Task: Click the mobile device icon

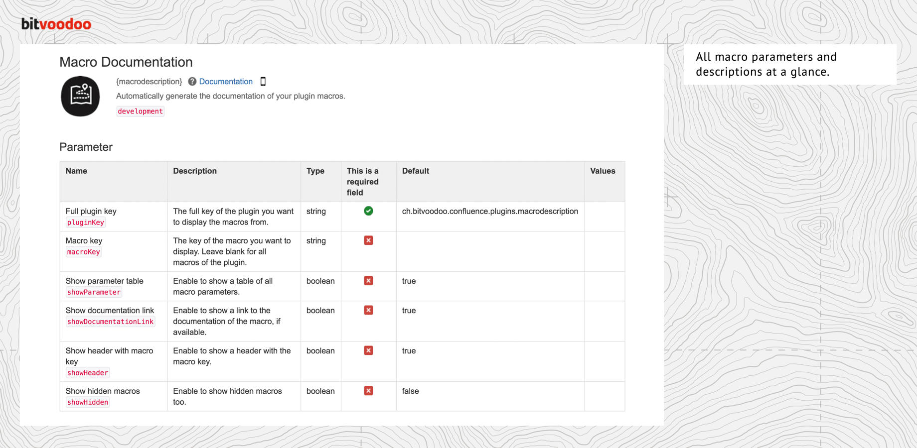Action: (x=263, y=82)
